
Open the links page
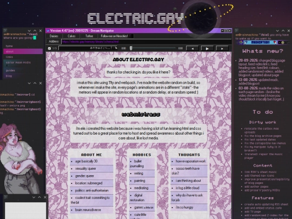coord(23,57)
